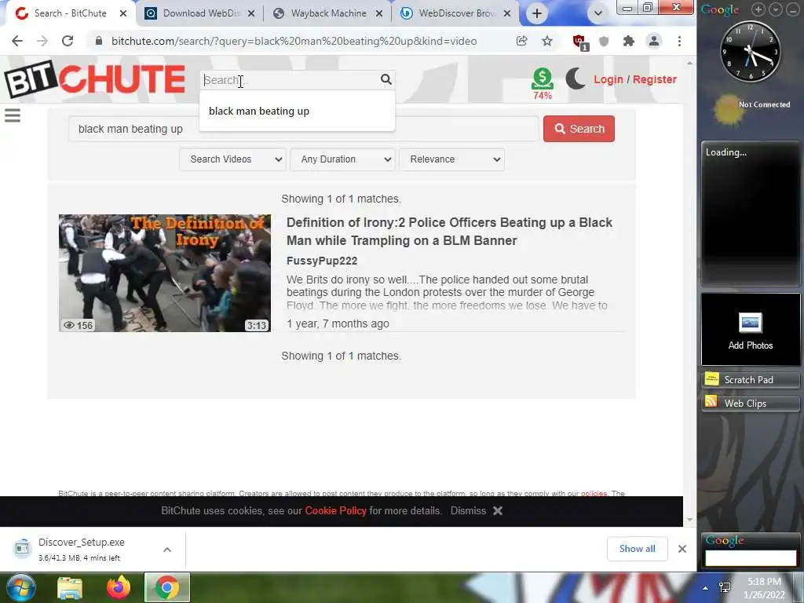Open the Extensions puzzle piece menu
Viewport: 804px width, 603px height.
(629, 41)
